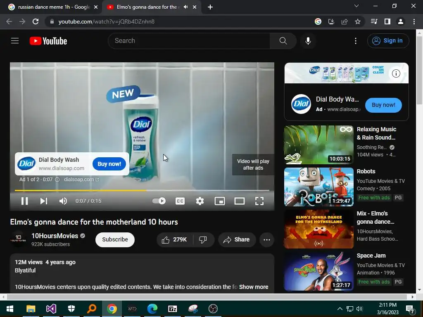Open player settings gear
The image size is (423, 317).
point(200,201)
